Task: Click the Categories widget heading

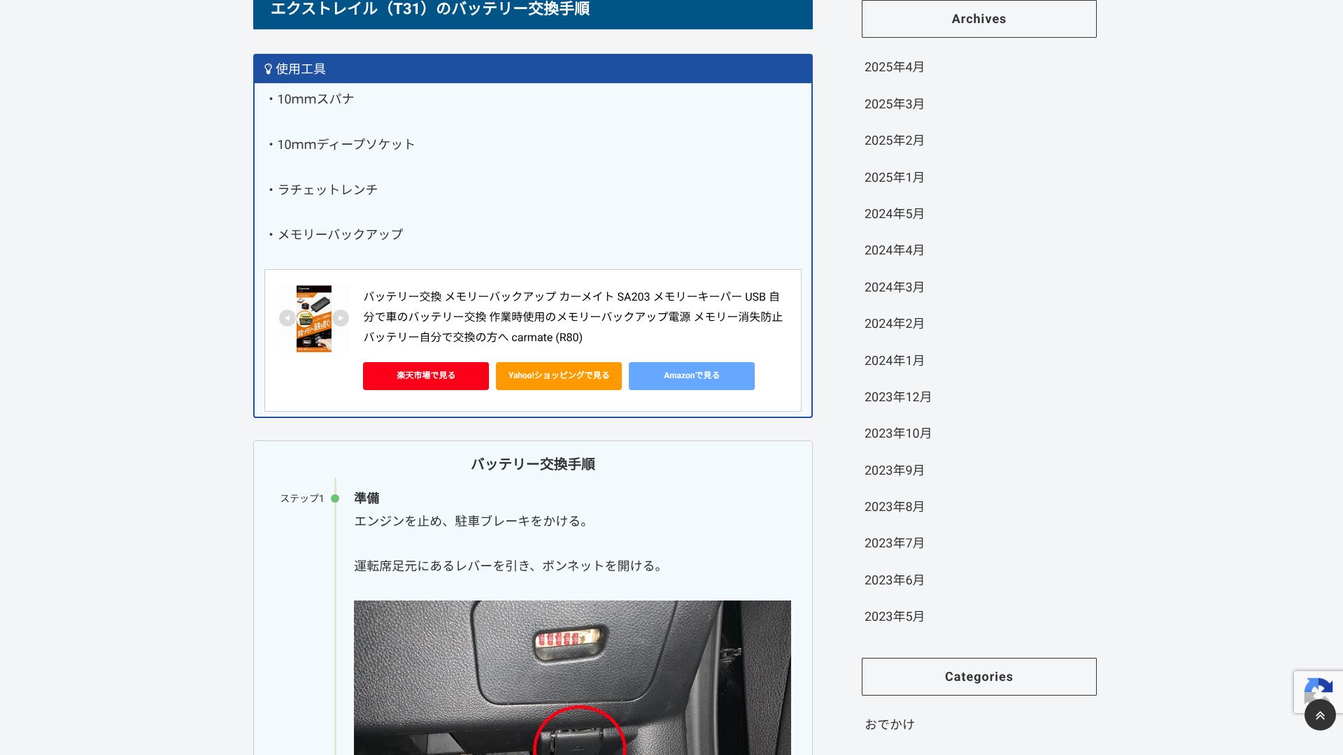Action: [x=979, y=677]
